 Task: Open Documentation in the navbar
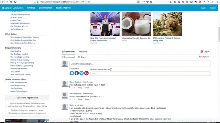point(45,8)
